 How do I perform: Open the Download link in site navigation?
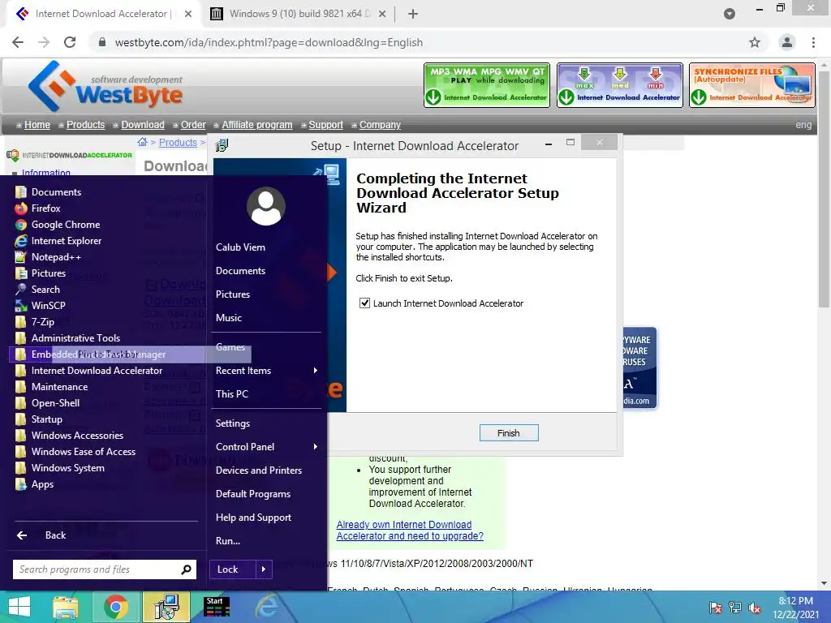(143, 125)
